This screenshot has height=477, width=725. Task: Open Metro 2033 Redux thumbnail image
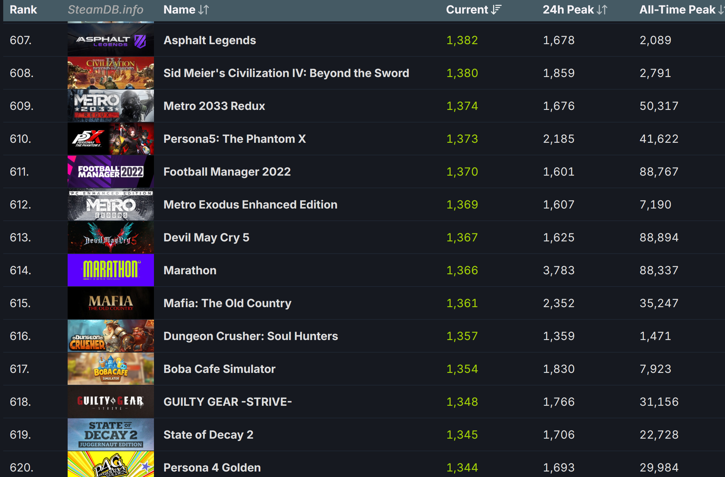coord(111,106)
